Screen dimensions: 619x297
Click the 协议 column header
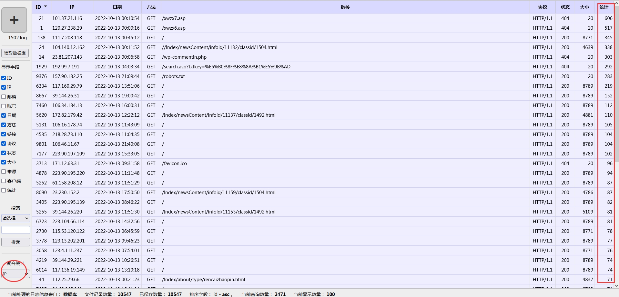tap(543, 7)
